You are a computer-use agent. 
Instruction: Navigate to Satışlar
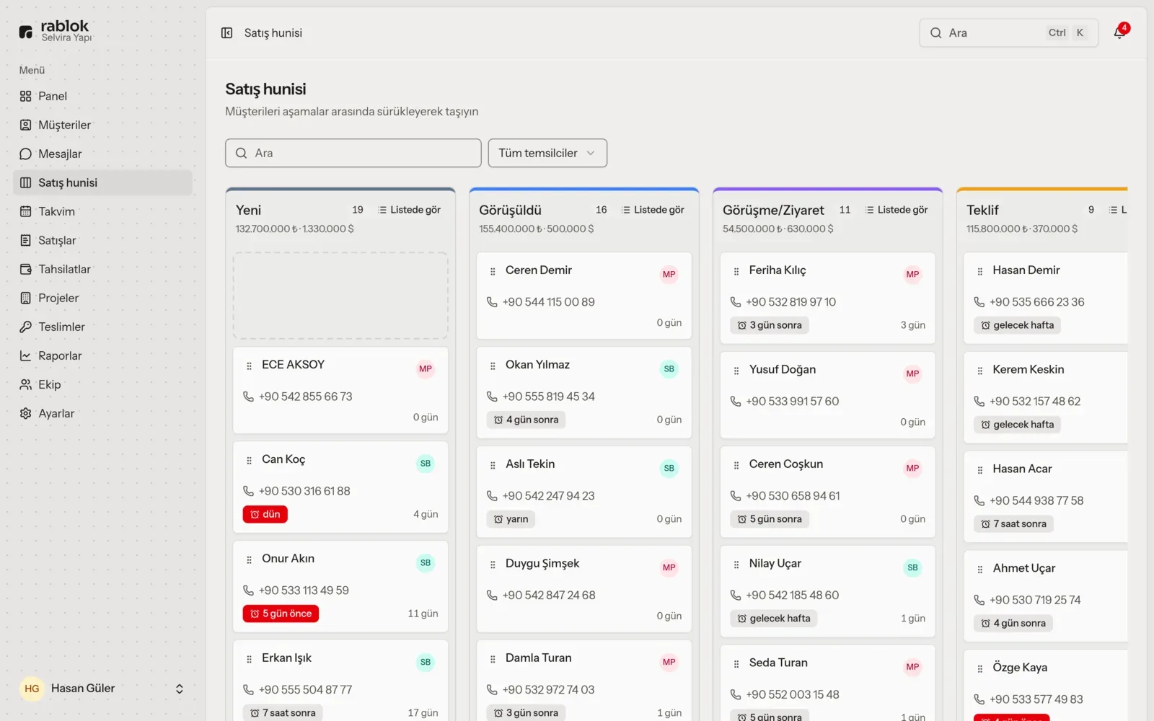point(102,240)
